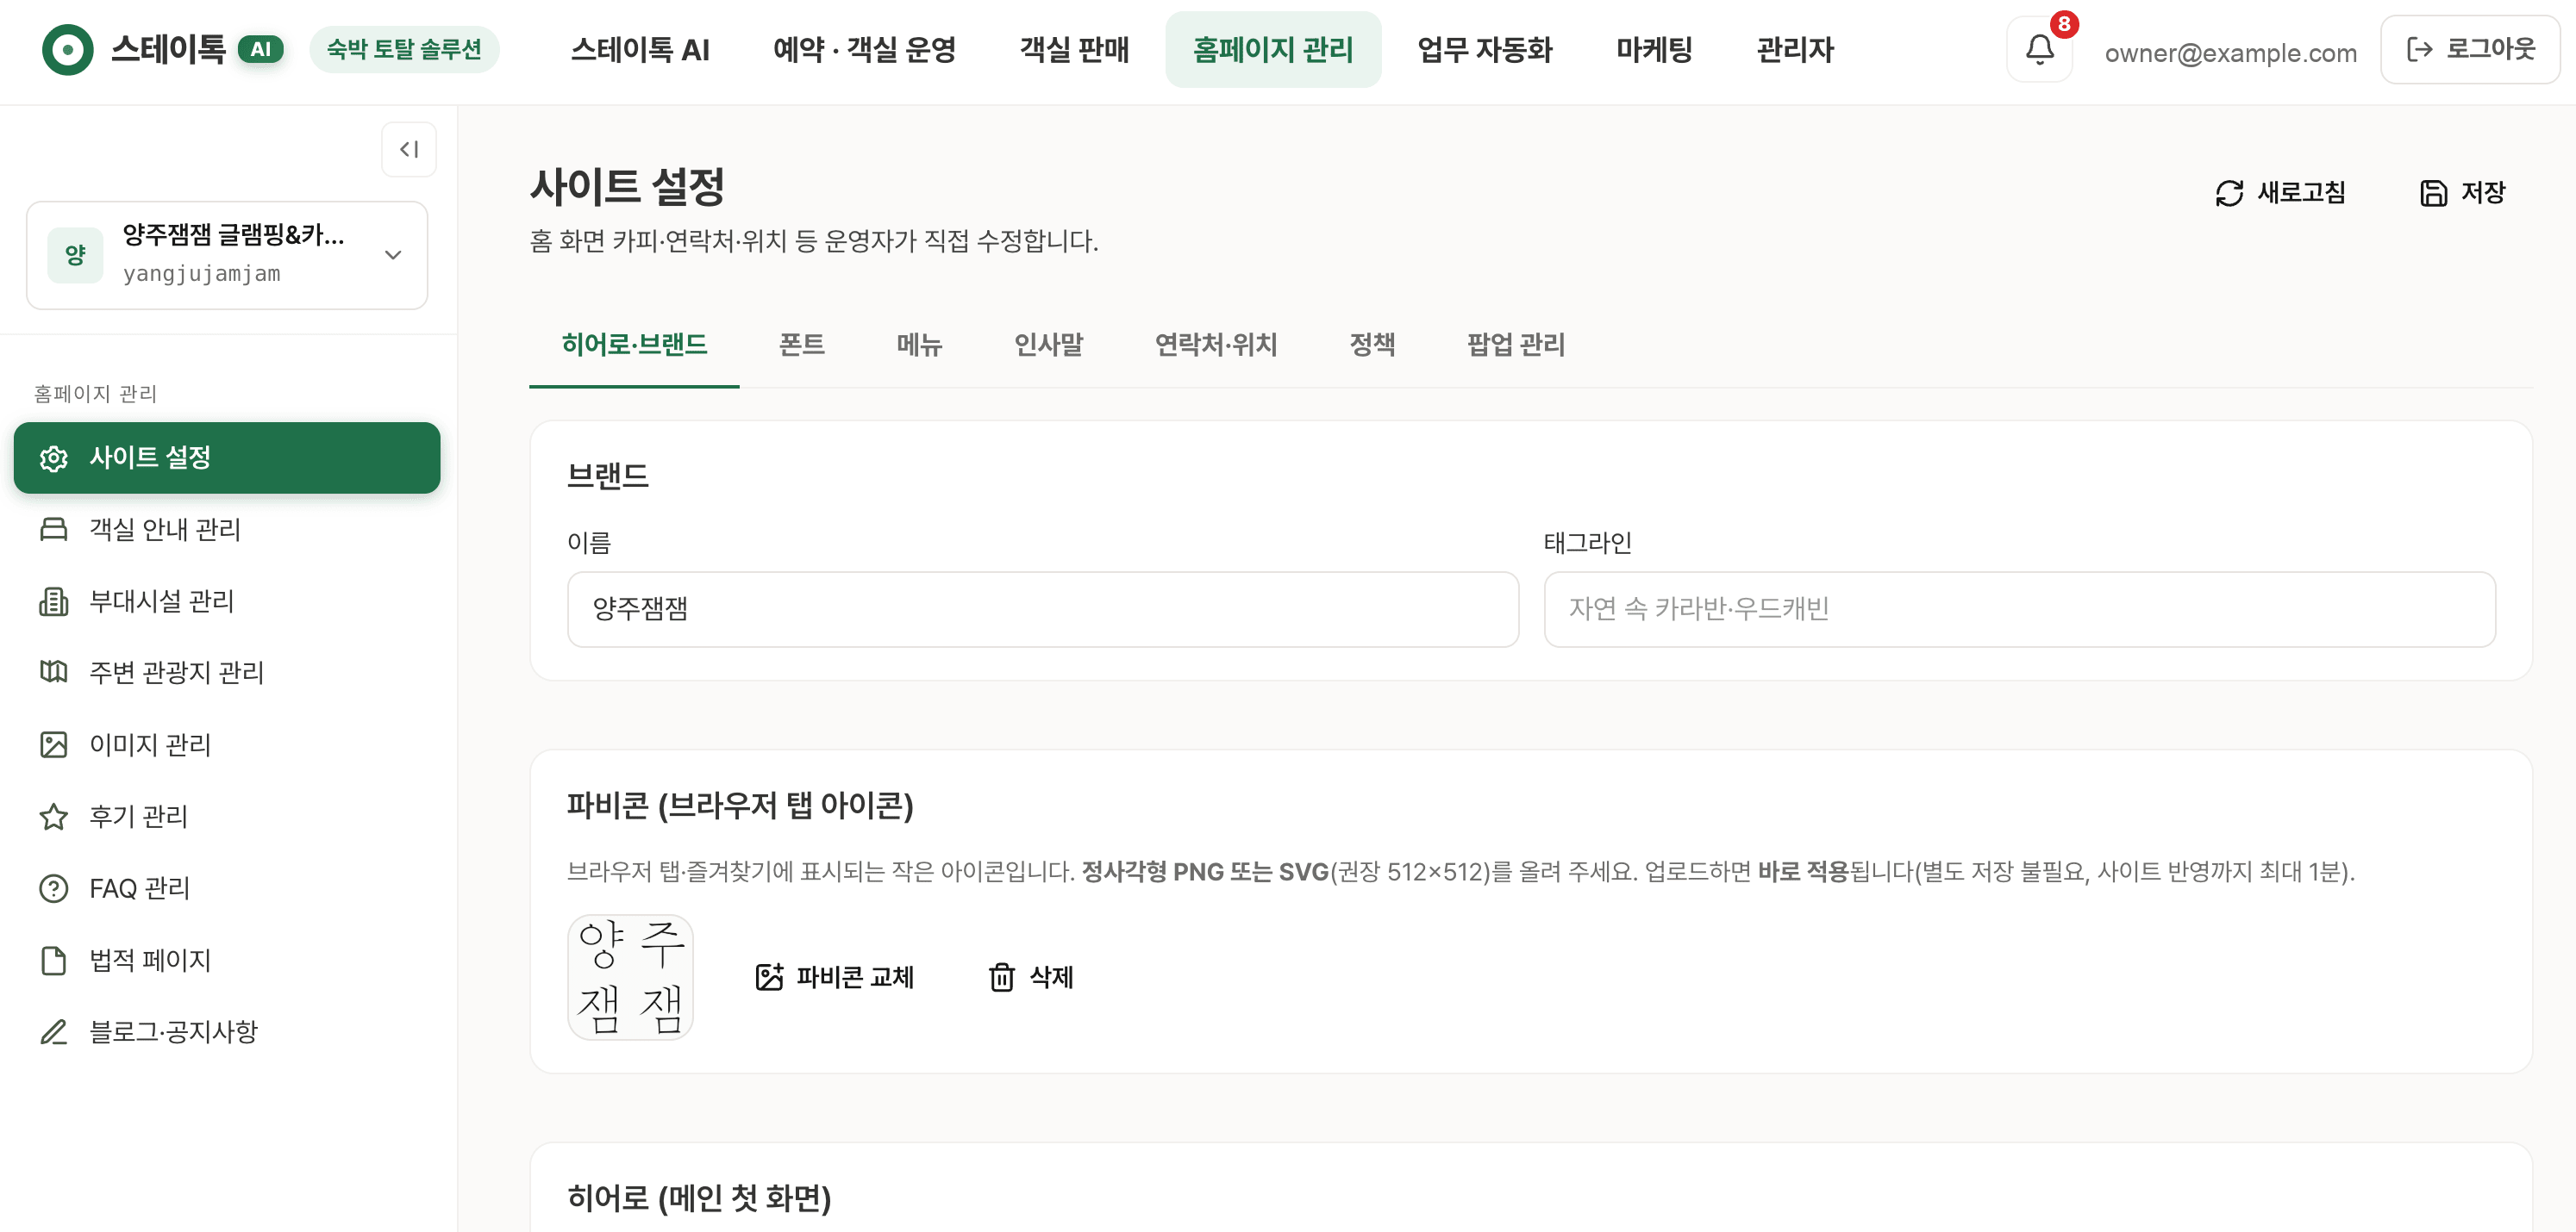Screen dimensions: 2576x1232
Task: Click the star icon for 후기 관리
Action: click(53, 817)
